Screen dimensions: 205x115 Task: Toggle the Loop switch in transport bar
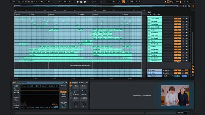(x=123, y=2)
